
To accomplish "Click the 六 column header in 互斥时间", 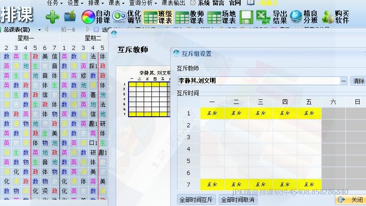I will coord(334,102).
